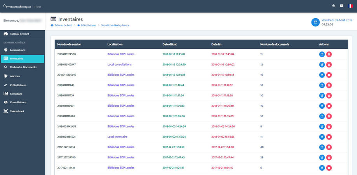Click Date début column header
357x175 pixels.
tap(170, 44)
